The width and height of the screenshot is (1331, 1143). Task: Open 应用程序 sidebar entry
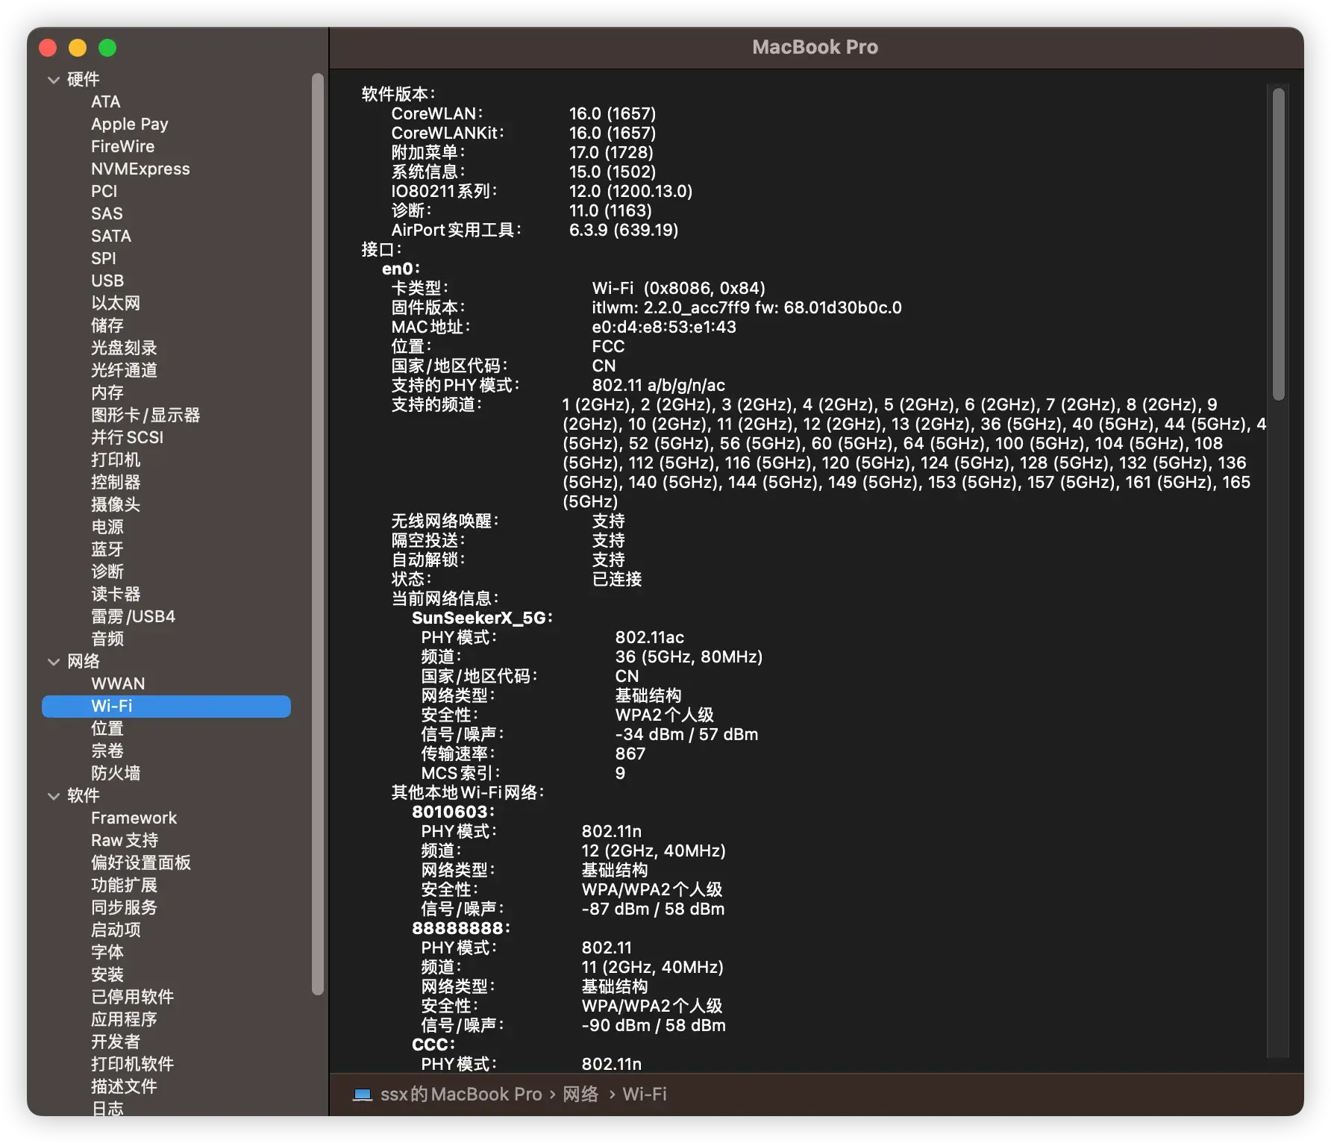click(x=124, y=1020)
